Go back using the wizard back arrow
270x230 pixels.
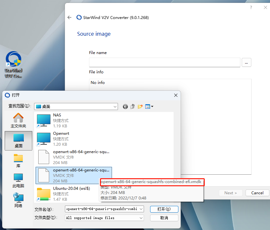(69, 17)
